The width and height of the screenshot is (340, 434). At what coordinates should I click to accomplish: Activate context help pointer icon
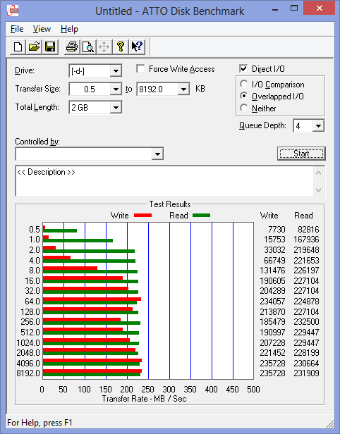pyautogui.click(x=137, y=46)
